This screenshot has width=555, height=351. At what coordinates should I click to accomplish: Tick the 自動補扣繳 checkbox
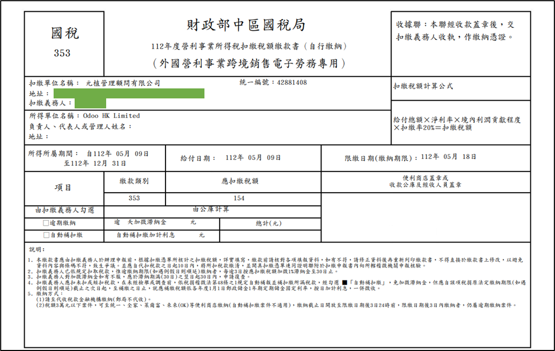pyautogui.click(x=46, y=235)
